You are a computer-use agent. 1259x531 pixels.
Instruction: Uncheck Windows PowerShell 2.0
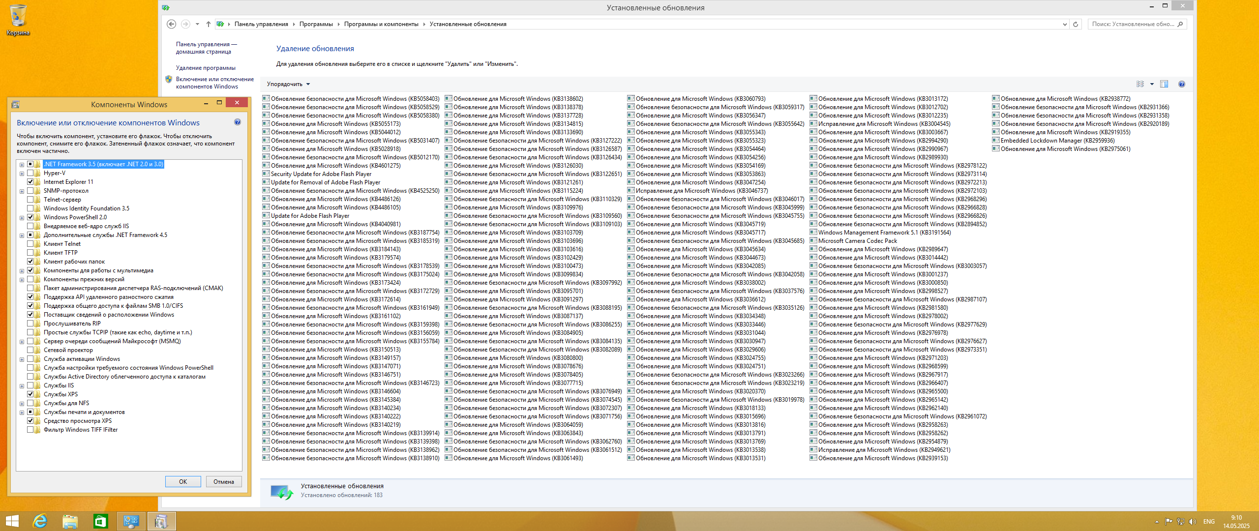(30, 217)
